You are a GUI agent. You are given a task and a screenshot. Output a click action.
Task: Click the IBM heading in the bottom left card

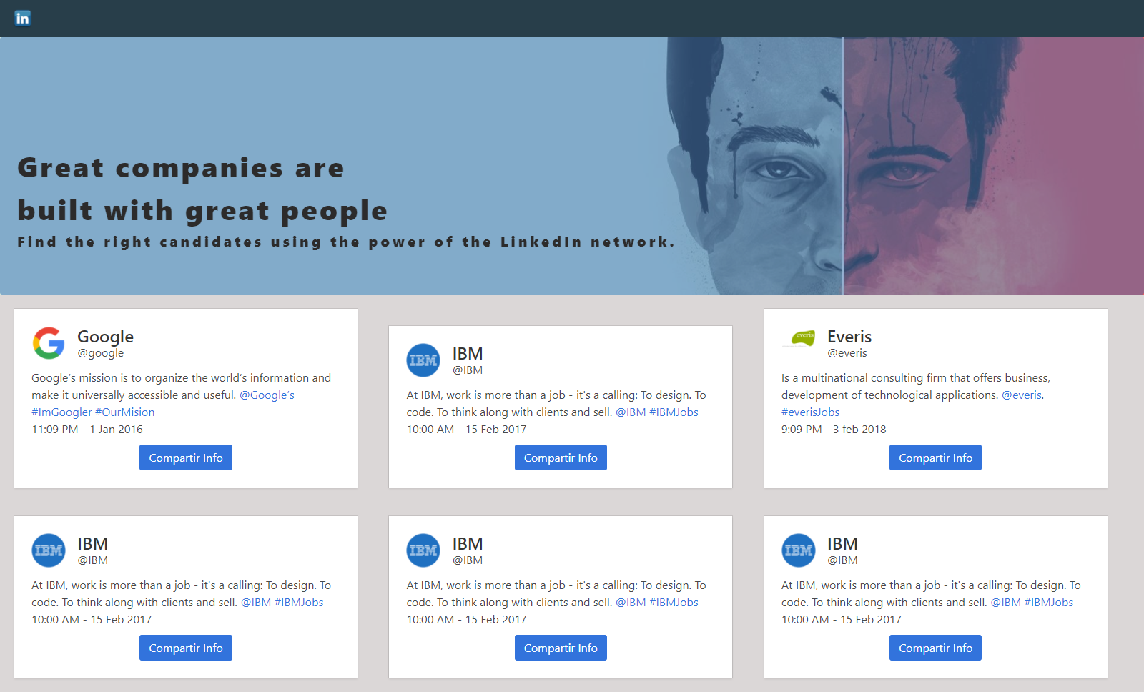[x=93, y=543]
